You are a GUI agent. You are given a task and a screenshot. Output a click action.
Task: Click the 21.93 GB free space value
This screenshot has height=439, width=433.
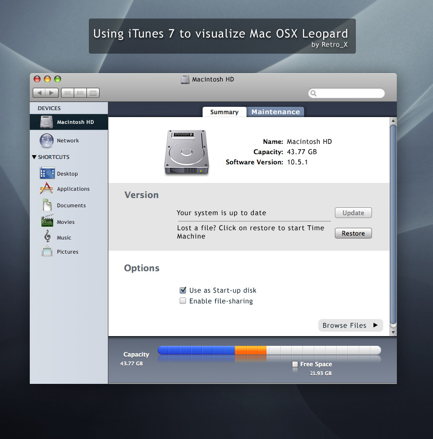click(321, 373)
